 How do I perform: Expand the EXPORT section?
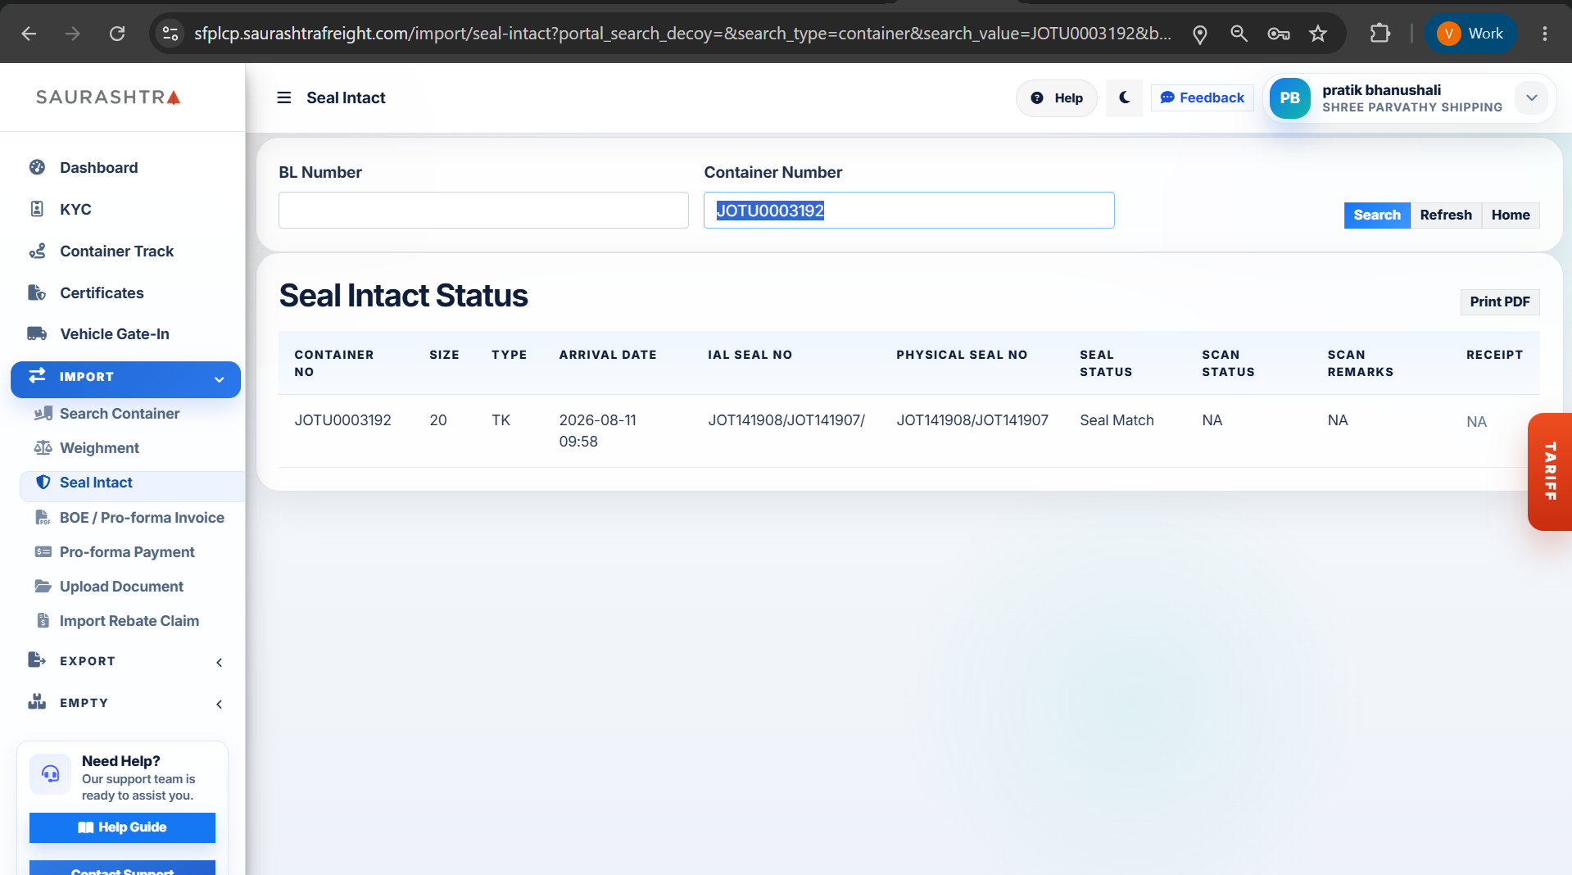pos(125,661)
